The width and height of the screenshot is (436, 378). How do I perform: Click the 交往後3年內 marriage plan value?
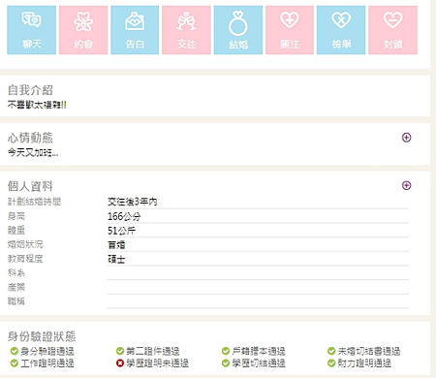tap(133, 202)
